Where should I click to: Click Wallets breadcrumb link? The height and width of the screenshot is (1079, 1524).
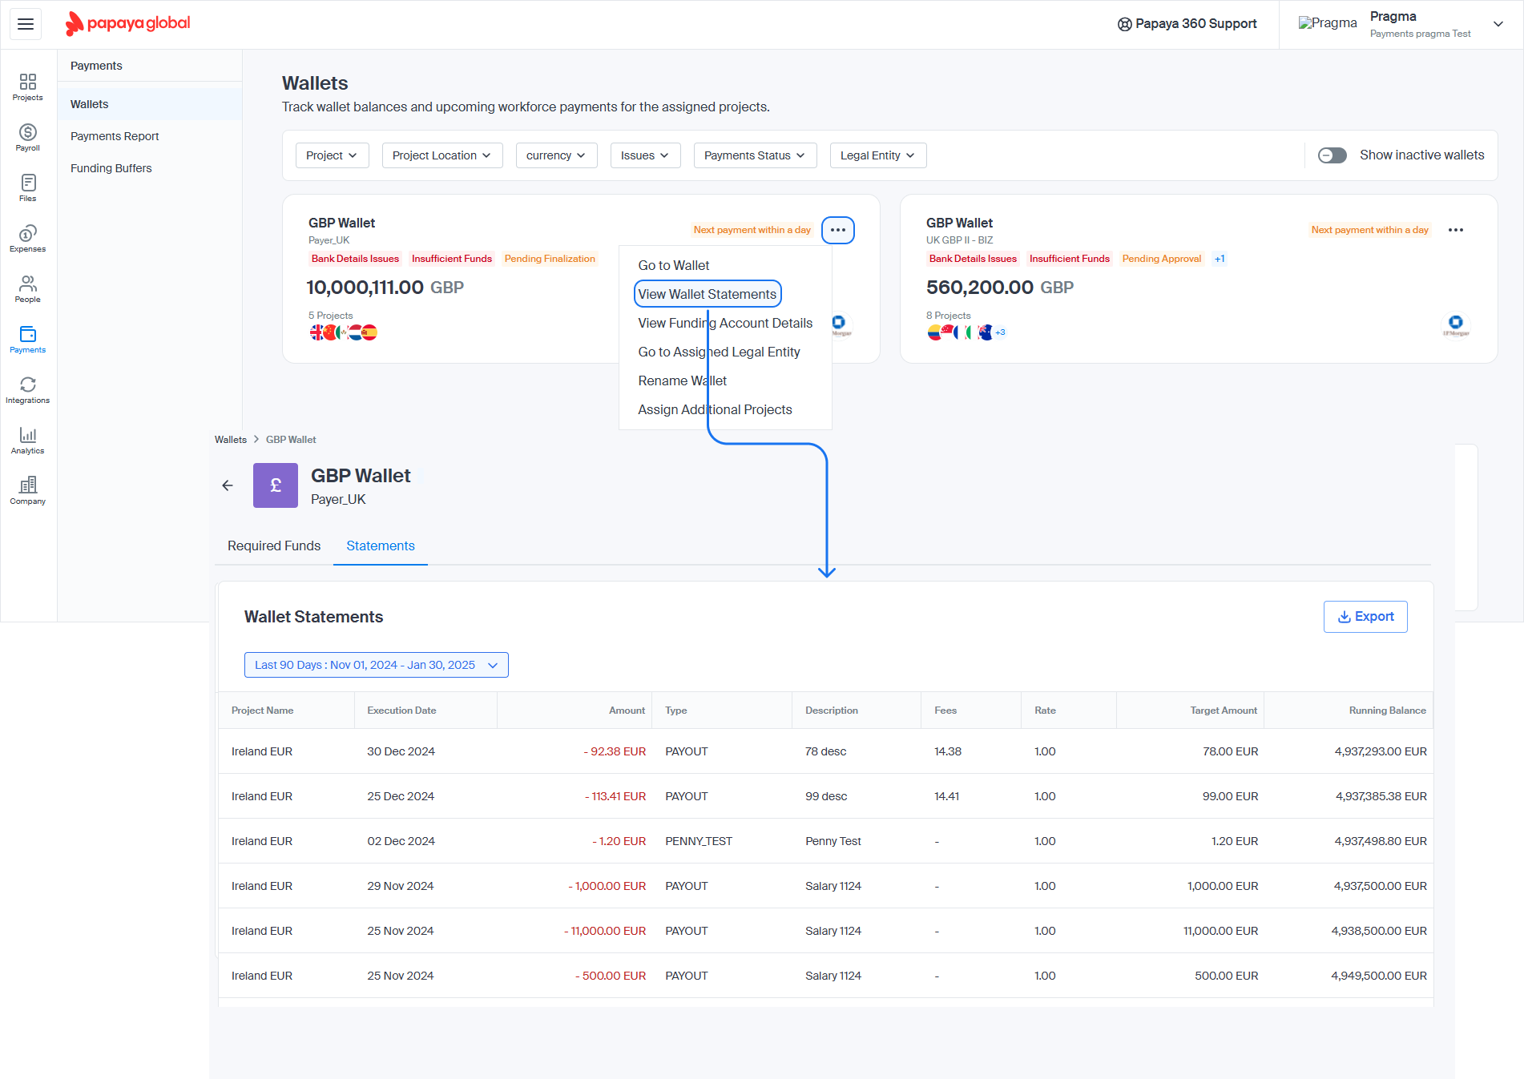231,440
